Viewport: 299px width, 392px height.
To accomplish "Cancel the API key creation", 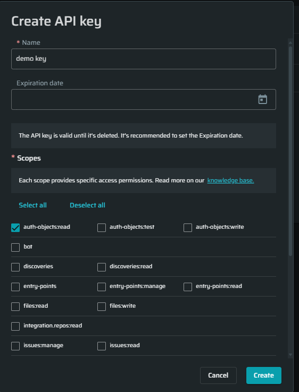I will 218,375.
